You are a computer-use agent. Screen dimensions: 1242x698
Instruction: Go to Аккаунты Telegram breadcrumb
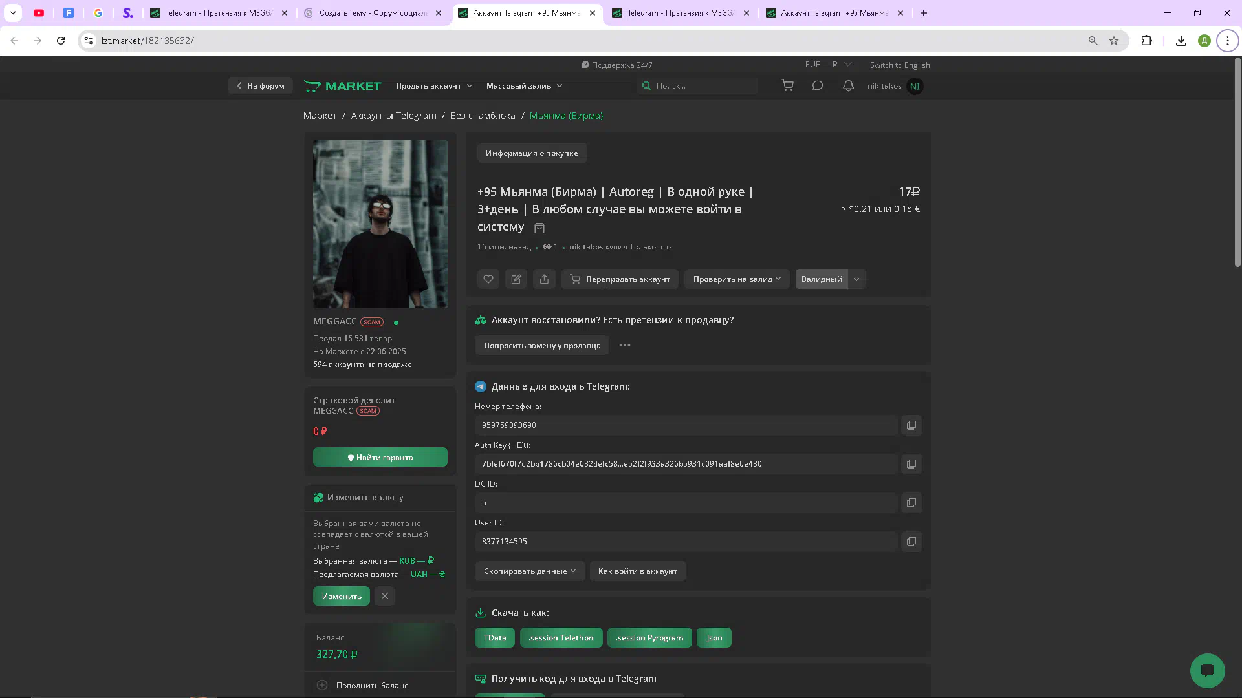coord(394,116)
